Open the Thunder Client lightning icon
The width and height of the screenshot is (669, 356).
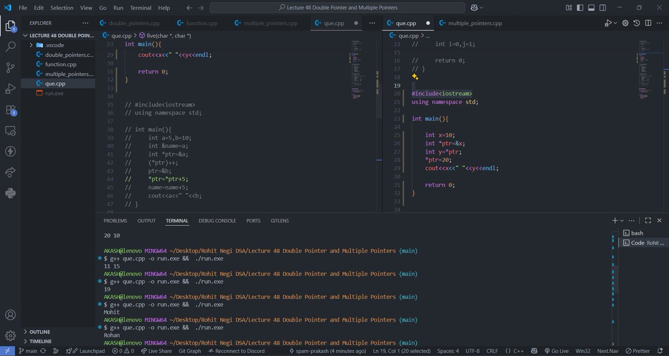click(x=10, y=151)
